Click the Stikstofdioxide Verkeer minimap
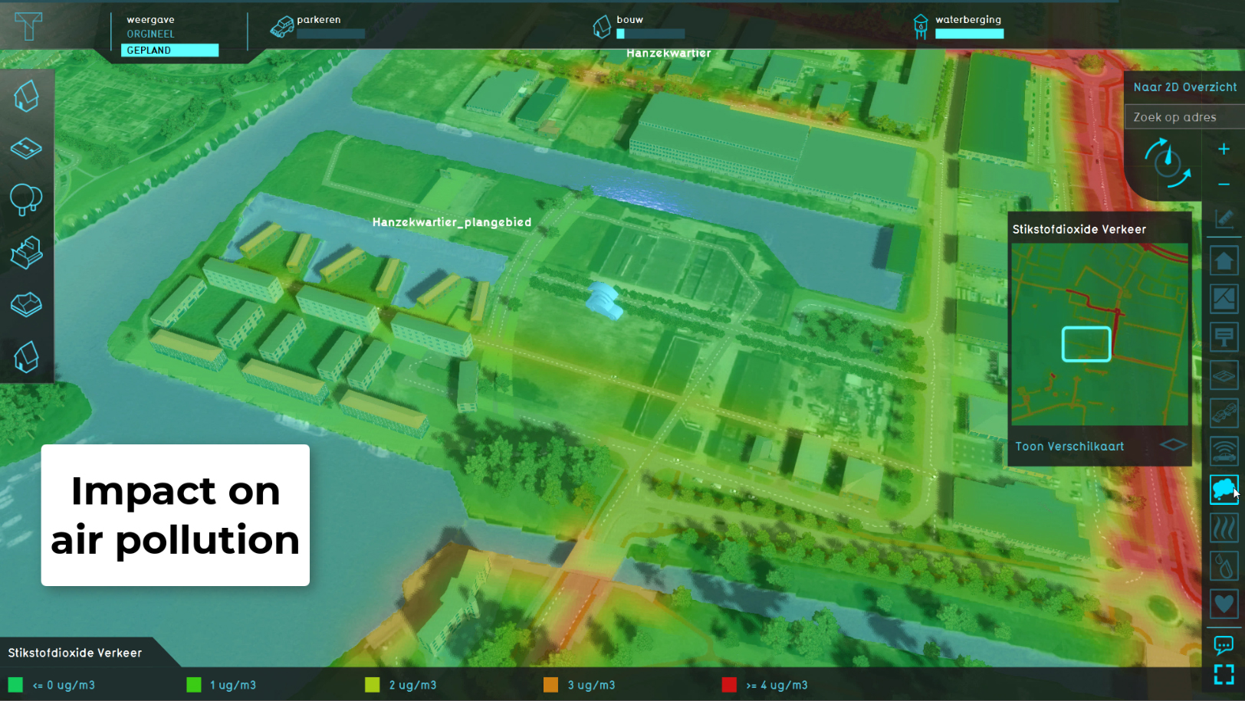1245x701 pixels. coord(1099,334)
